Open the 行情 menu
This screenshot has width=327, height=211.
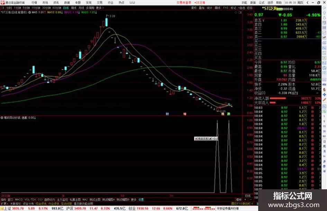click(34, 2)
